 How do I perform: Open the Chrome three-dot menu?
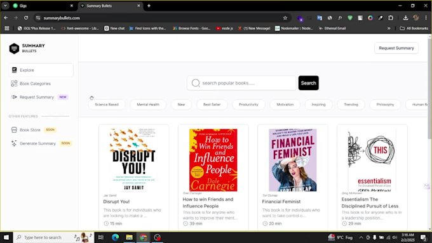(x=426, y=18)
